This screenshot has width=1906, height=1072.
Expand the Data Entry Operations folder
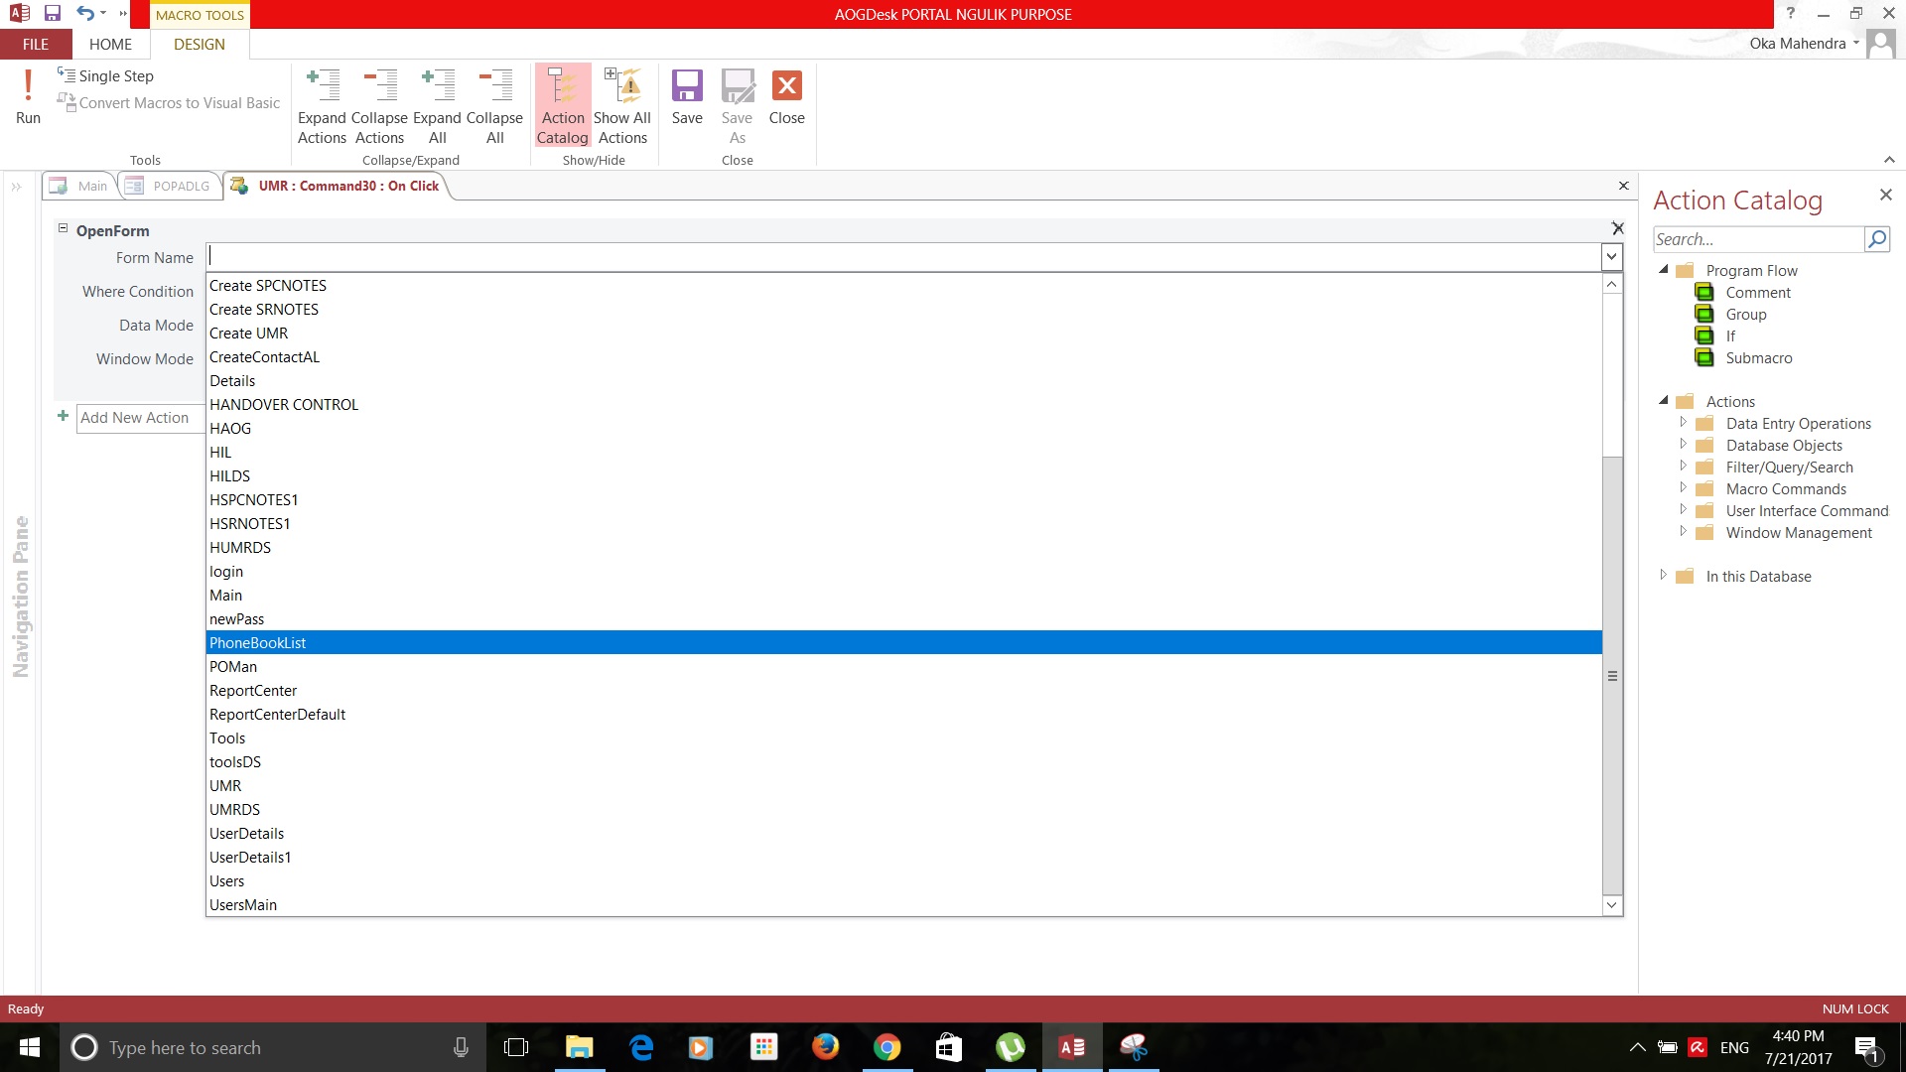click(x=1685, y=423)
